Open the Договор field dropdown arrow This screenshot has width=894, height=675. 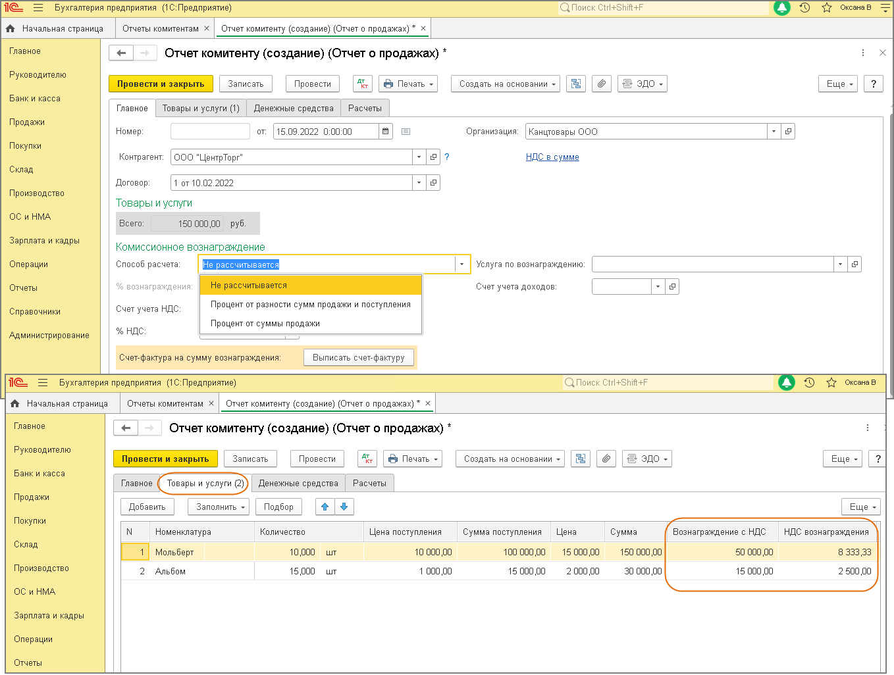coord(419,183)
